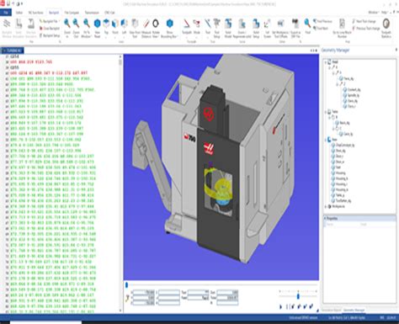The image size is (399, 324).
Task: Switch to the Simulation Report bottom tab
Action: coord(332,311)
